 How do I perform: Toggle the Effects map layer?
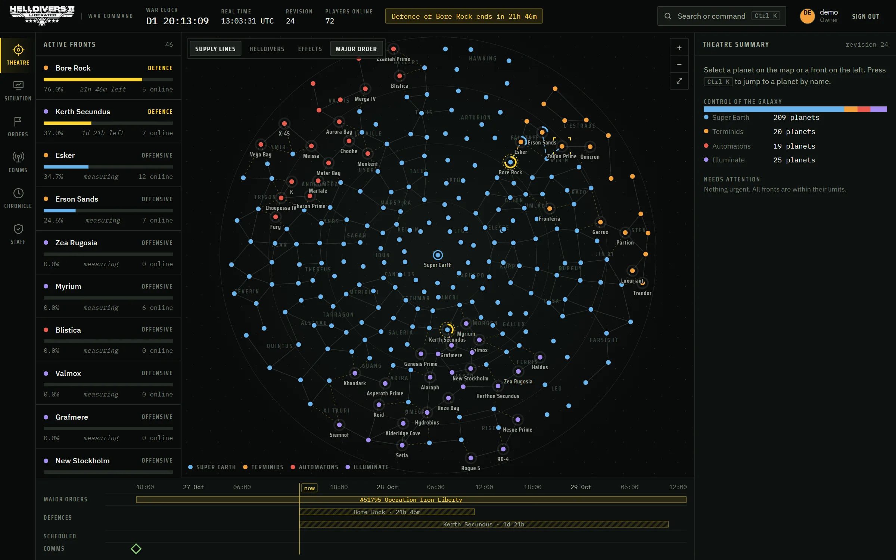pos(310,49)
